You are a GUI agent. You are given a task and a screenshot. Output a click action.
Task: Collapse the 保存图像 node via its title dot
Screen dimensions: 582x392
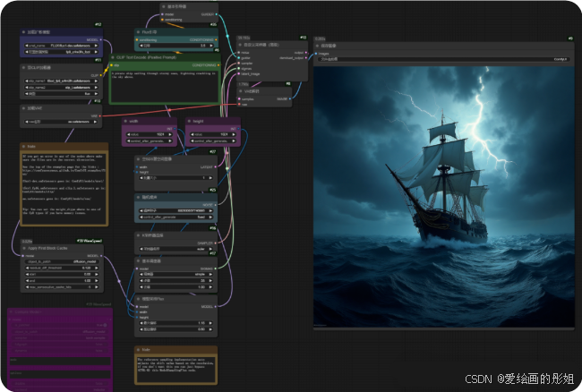(317, 46)
